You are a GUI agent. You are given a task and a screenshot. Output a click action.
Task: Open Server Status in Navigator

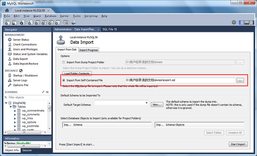[x=21, y=40]
